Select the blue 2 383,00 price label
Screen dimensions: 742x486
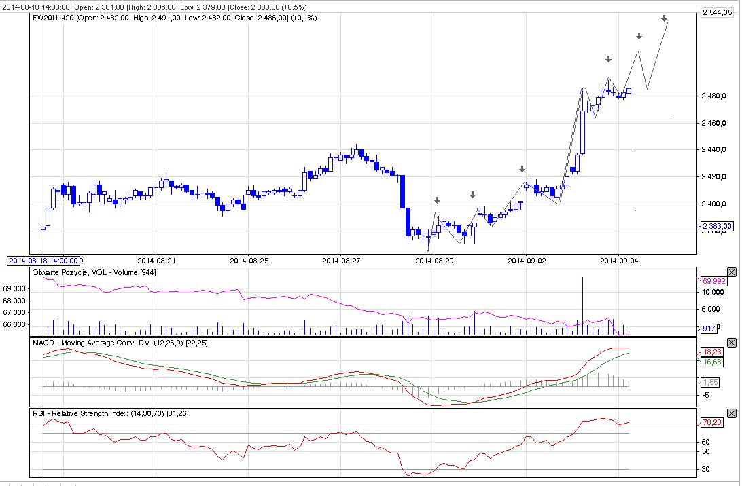coord(717,226)
